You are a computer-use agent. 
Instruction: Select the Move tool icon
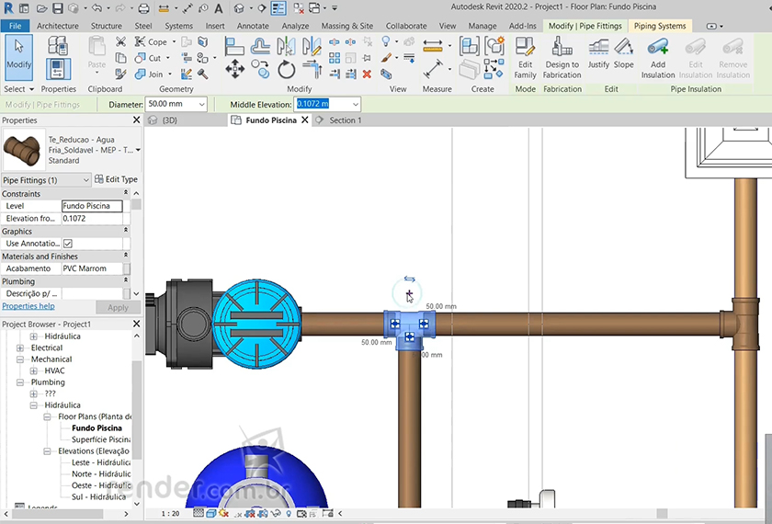tap(234, 69)
